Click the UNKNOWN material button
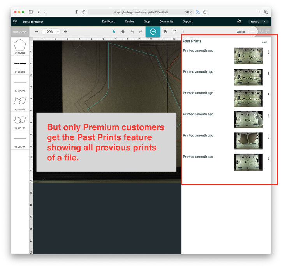Screen dimensions: 282x268 (x=20, y=32)
